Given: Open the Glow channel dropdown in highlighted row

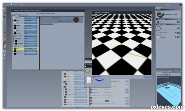Looking at the screenshot, I should (30, 49).
